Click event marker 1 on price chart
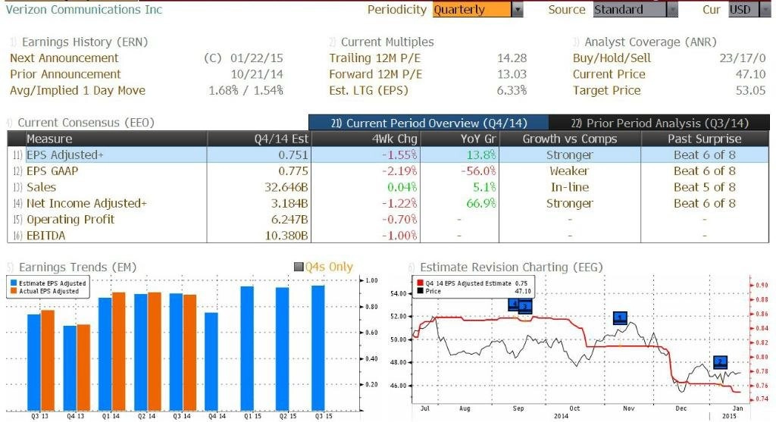Image resolution: width=776 pixels, height=422 pixels. pos(620,317)
